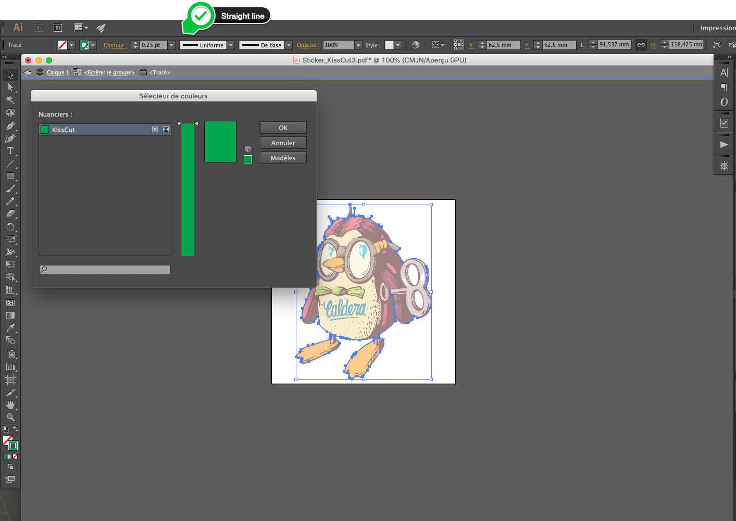Click the Modèles button

pyautogui.click(x=283, y=158)
